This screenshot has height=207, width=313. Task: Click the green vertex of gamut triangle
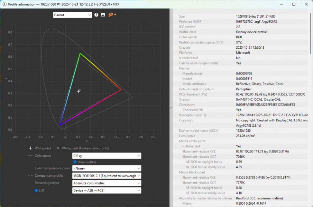pos(80,53)
